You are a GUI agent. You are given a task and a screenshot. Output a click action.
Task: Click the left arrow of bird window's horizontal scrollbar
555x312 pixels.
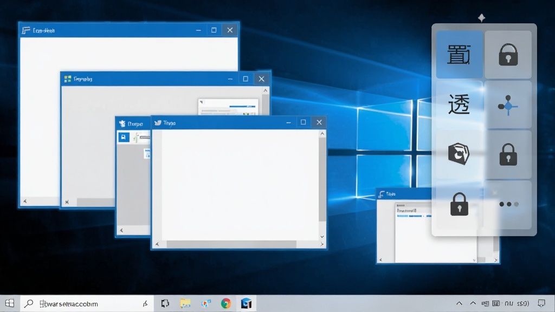[157, 244]
